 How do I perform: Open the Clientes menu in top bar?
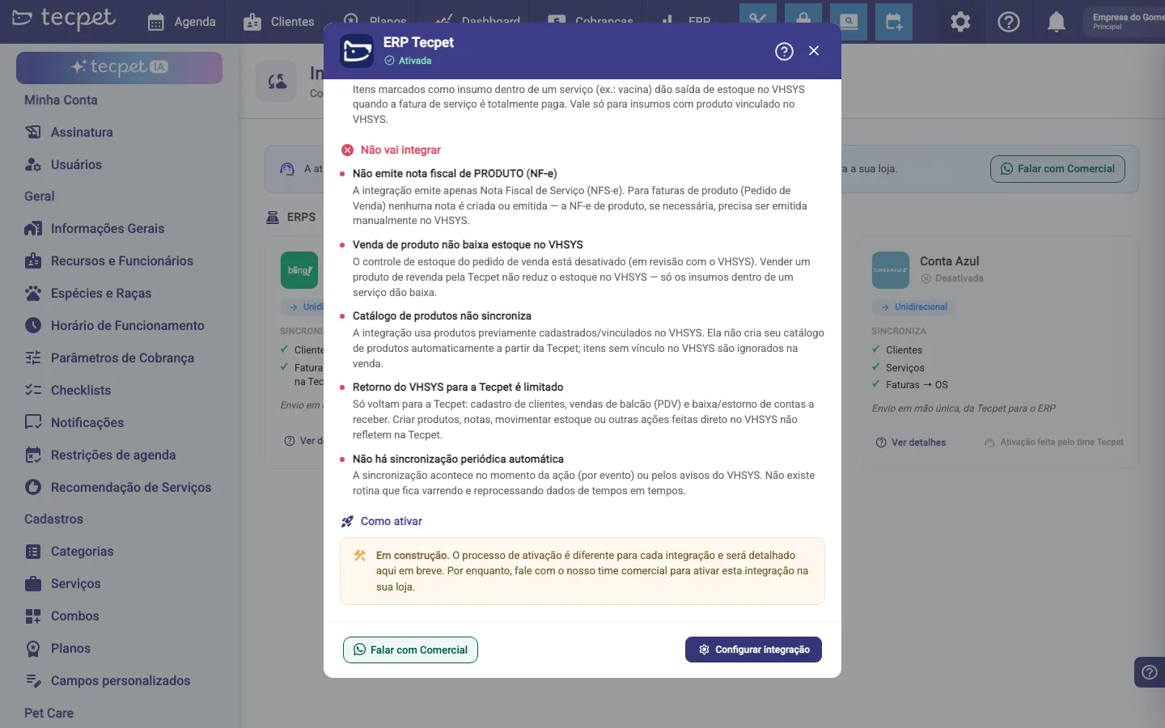[x=279, y=22]
